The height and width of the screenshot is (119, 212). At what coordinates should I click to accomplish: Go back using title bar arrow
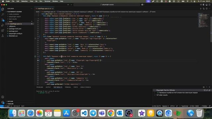tap(68, 5)
